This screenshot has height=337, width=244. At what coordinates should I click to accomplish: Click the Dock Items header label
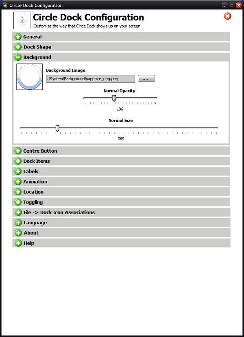(x=37, y=161)
